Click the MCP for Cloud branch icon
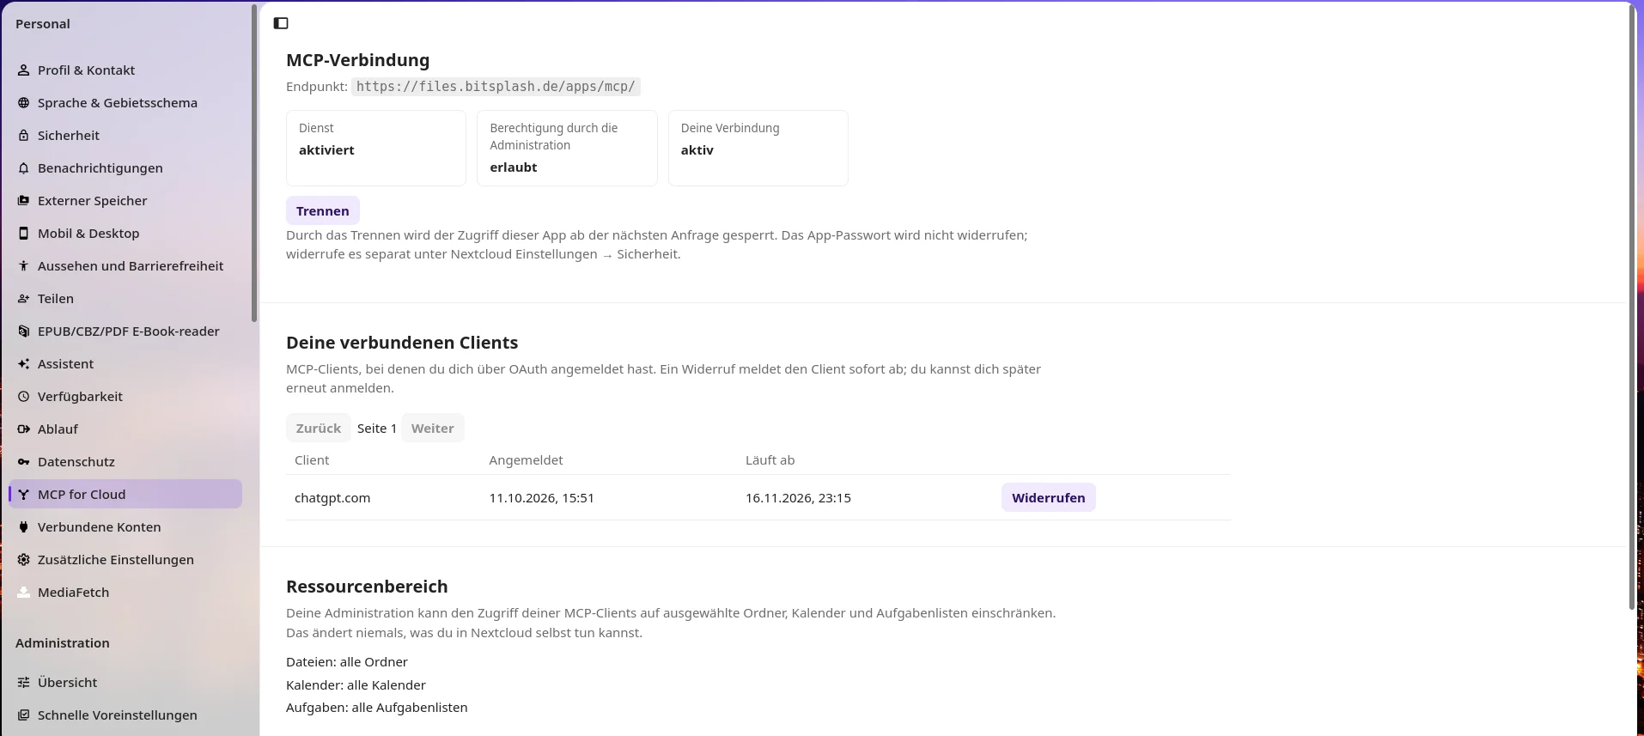Viewport: 1644px width, 736px height. point(24,495)
